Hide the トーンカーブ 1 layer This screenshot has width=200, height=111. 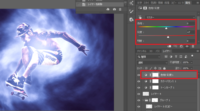coord(139,88)
